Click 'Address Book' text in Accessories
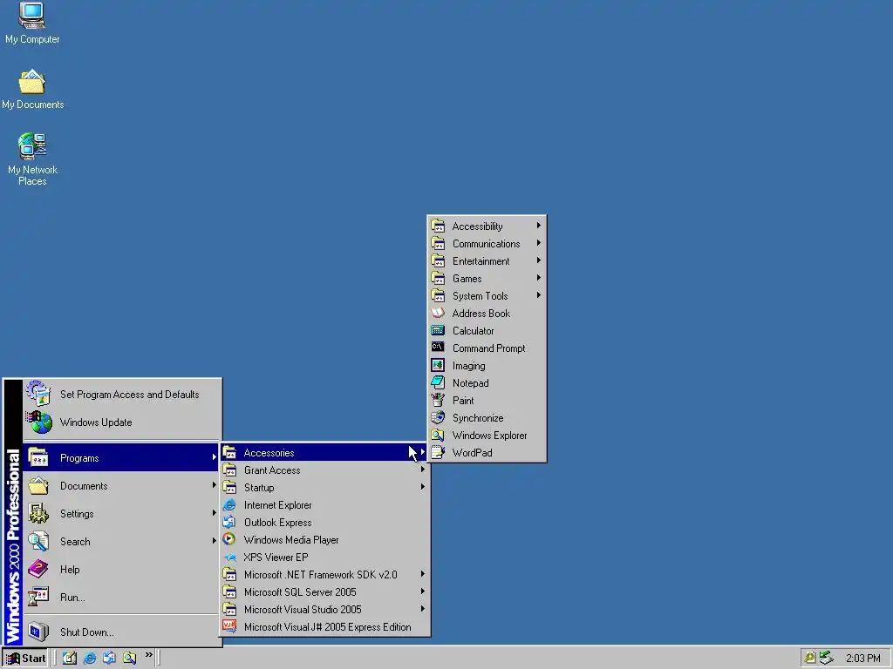Screen dimensions: 893x669 pyautogui.click(x=481, y=314)
